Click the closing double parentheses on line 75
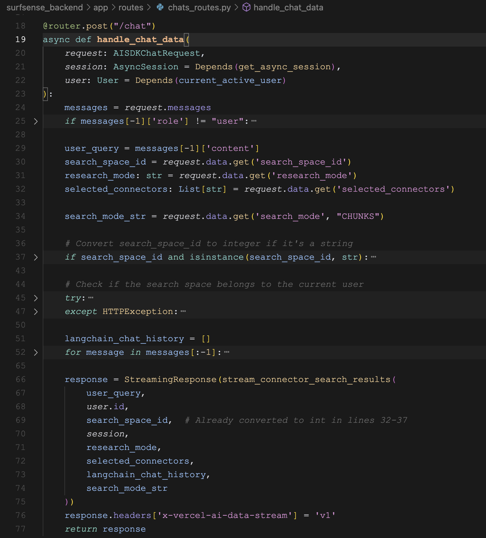Screen dimensions: 486x538 (x=69, y=502)
